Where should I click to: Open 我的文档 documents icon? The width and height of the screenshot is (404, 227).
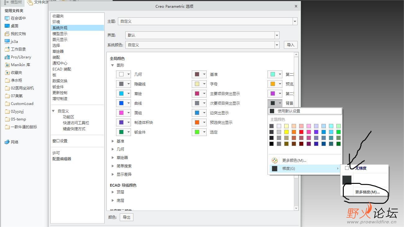coord(7,34)
